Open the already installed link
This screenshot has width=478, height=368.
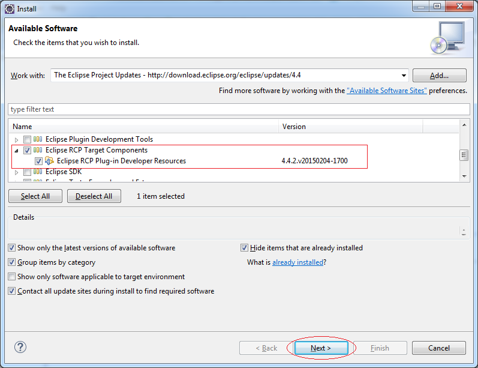(x=297, y=262)
